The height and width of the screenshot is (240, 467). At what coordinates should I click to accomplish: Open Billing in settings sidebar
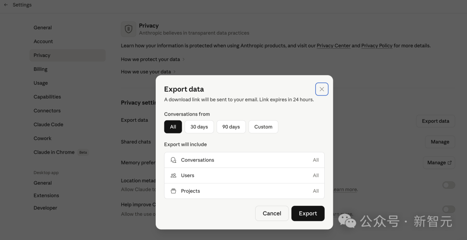pos(41,69)
